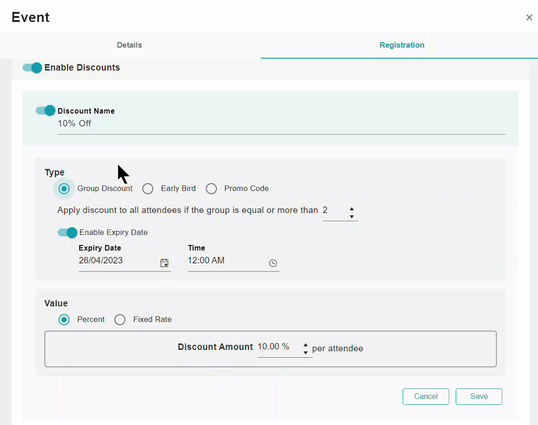This screenshot has width=538, height=425.
Task: Select the Early Bird radio button
Action: [148, 189]
